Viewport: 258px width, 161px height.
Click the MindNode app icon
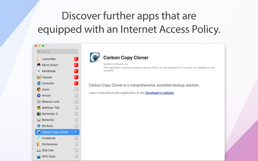[x=39, y=71]
